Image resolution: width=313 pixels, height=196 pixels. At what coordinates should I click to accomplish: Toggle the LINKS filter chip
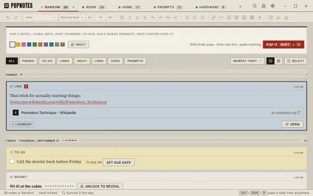point(65,61)
